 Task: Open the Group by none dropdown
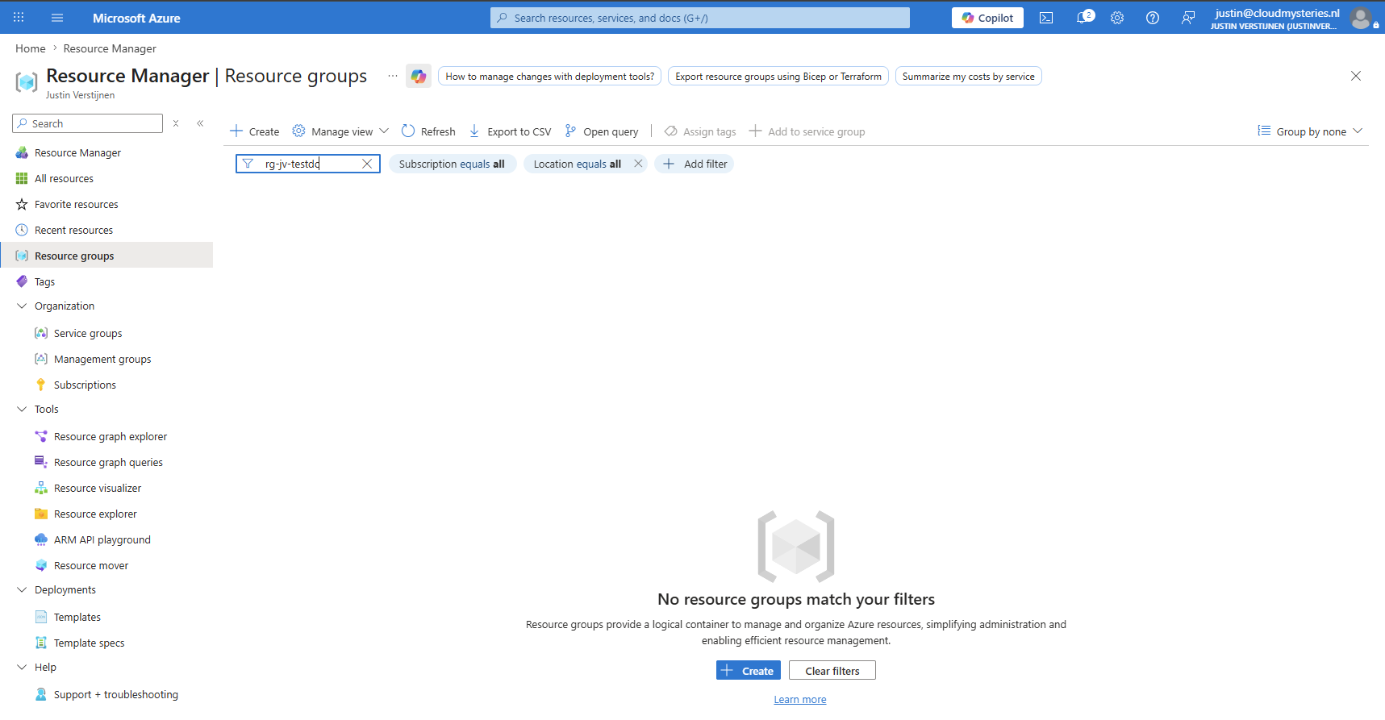tap(1310, 131)
